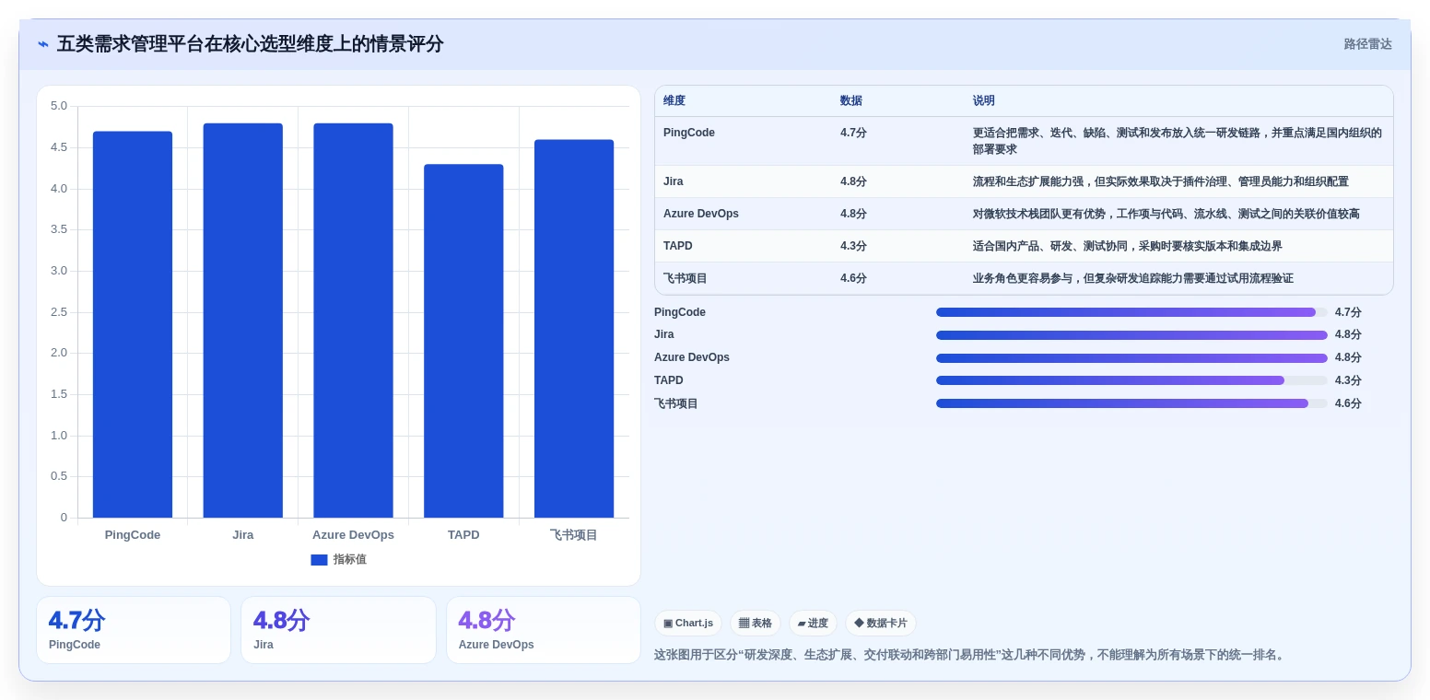Click the 4.3分 value beside TAPD progress
Screen dimensions: 1430x700
(1348, 380)
